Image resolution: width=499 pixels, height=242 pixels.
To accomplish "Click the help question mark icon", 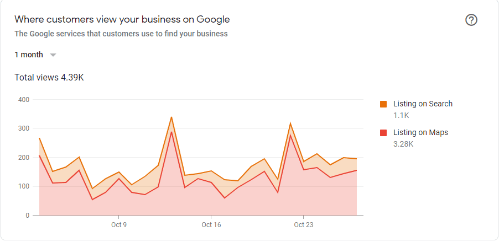I will pyautogui.click(x=471, y=20).
